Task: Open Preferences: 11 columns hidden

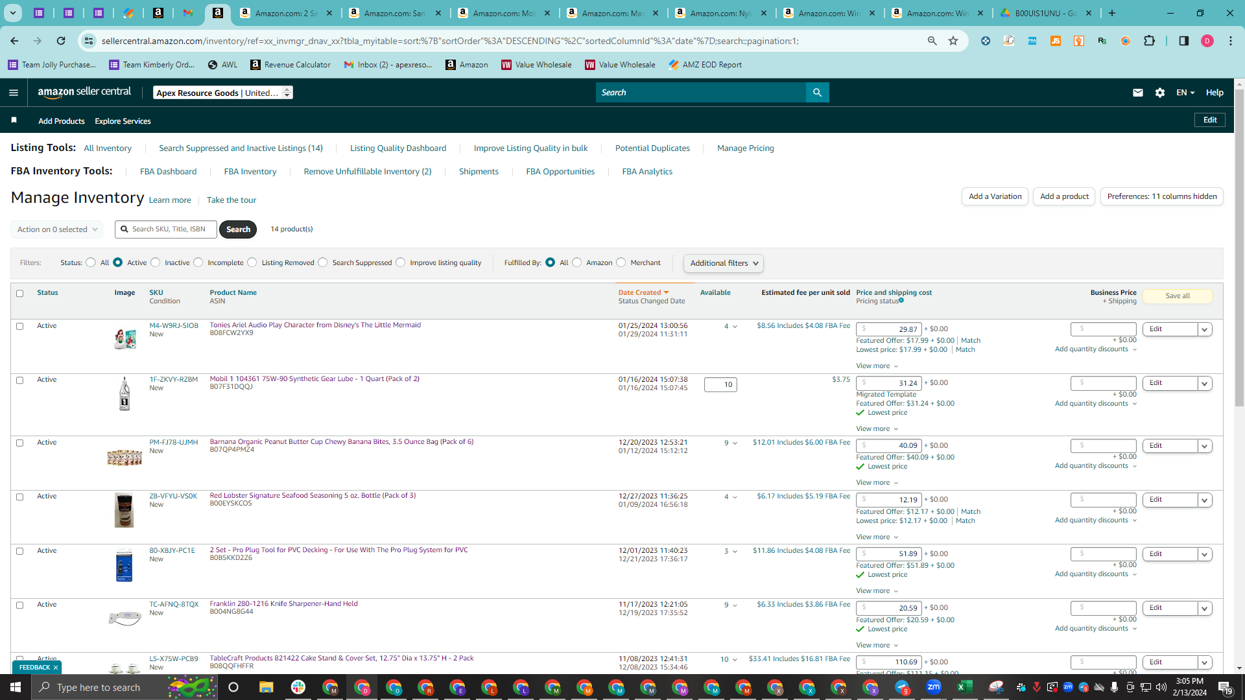Action: point(1162,196)
